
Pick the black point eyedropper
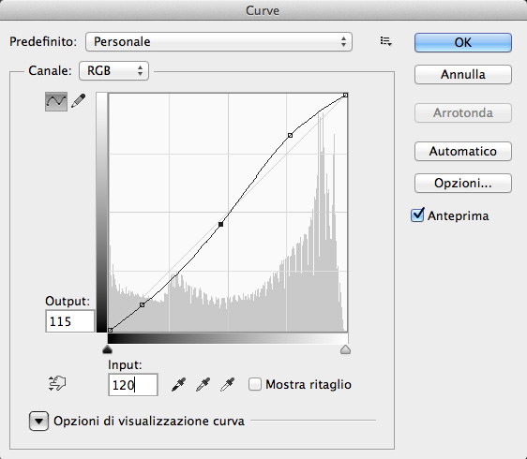pos(178,384)
